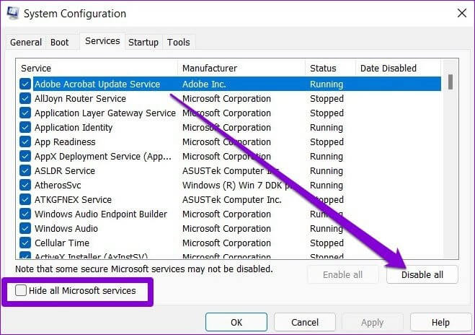Select the Windows Audio service name
Image resolution: width=475 pixels, height=335 pixels.
(66, 228)
